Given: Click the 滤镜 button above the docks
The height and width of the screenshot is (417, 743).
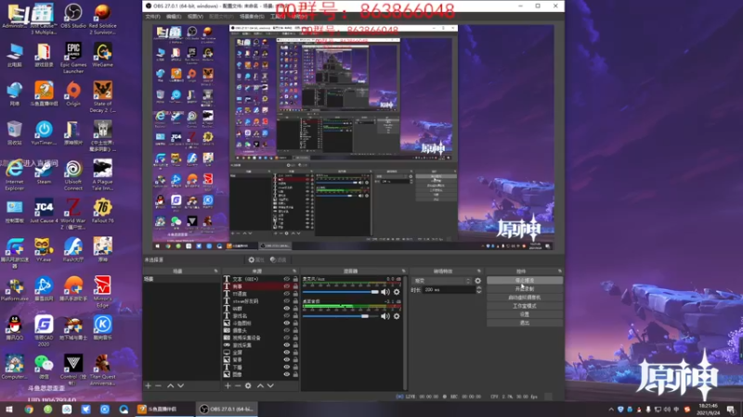Looking at the screenshot, I should point(279,259).
